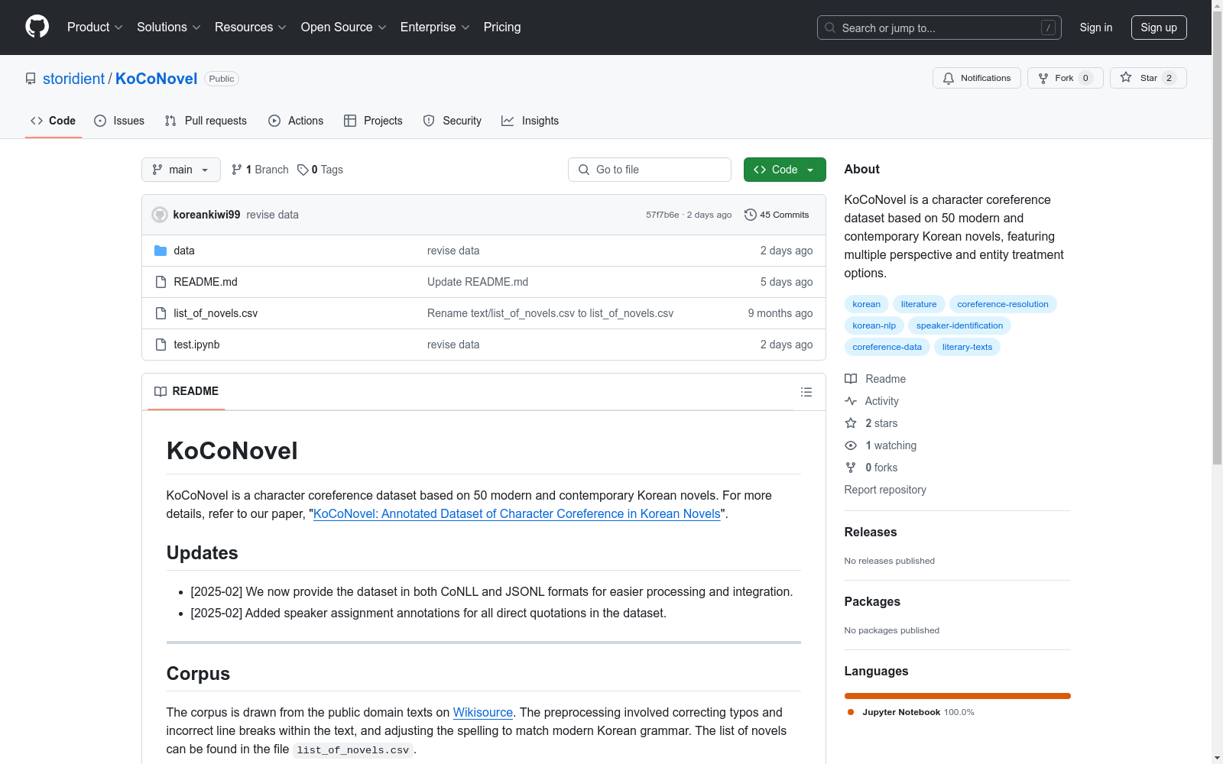Open the data folder
1223x764 pixels.
tap(184, 251)
